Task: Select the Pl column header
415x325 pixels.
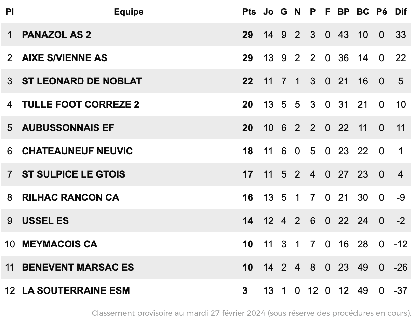Action: tap(10, 12)
